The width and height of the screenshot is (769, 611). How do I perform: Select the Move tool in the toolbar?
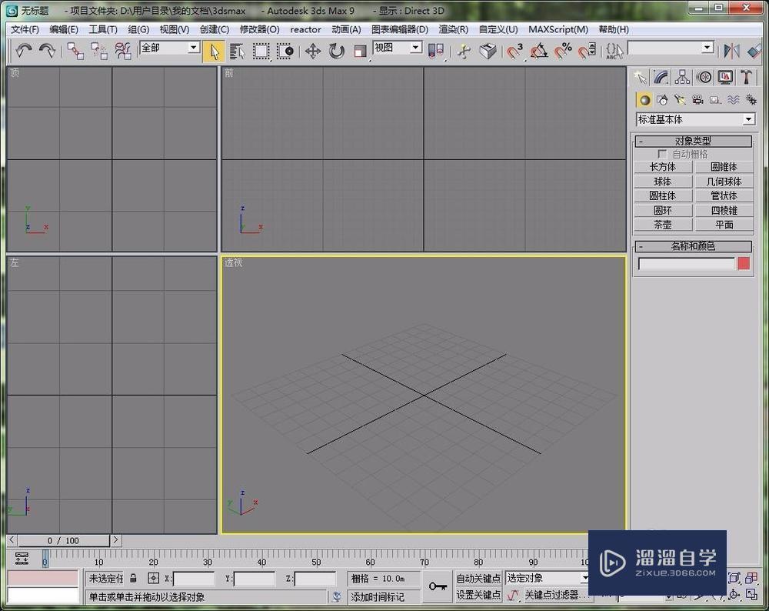click(312, 51)
